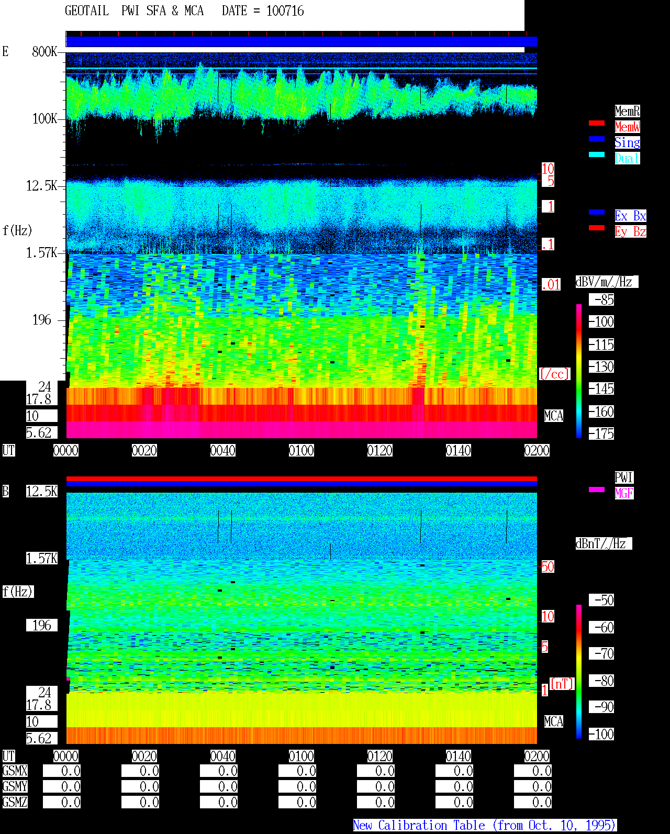Open the New Calibration Table link
This screenshot has height=834, width=670.
pyautogui.click(x=485, y=825)
